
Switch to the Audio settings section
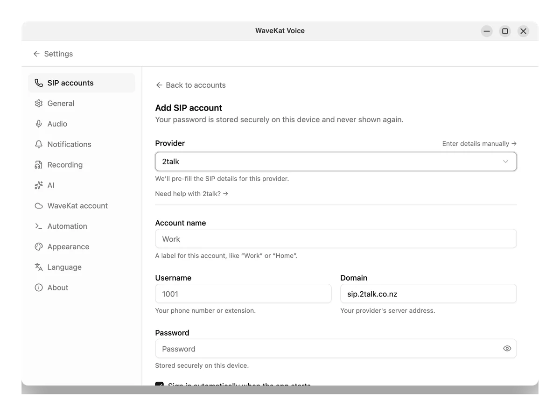click(x=82, y=124)
